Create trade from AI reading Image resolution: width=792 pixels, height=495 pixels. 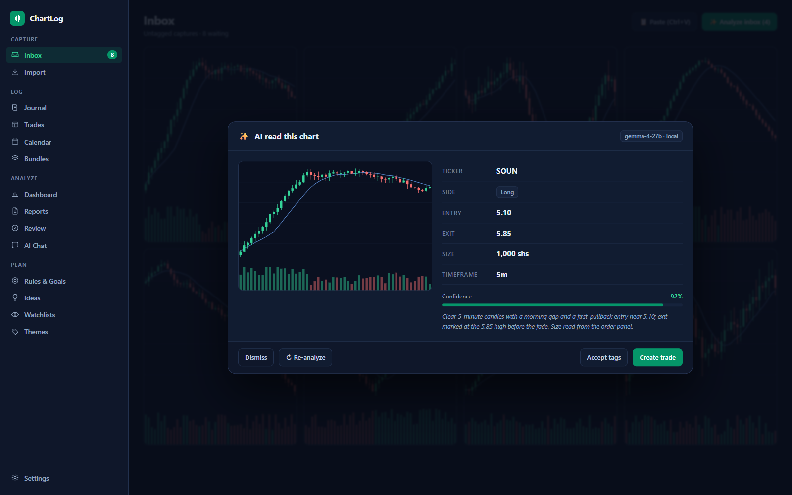click(x=657, y=357)
